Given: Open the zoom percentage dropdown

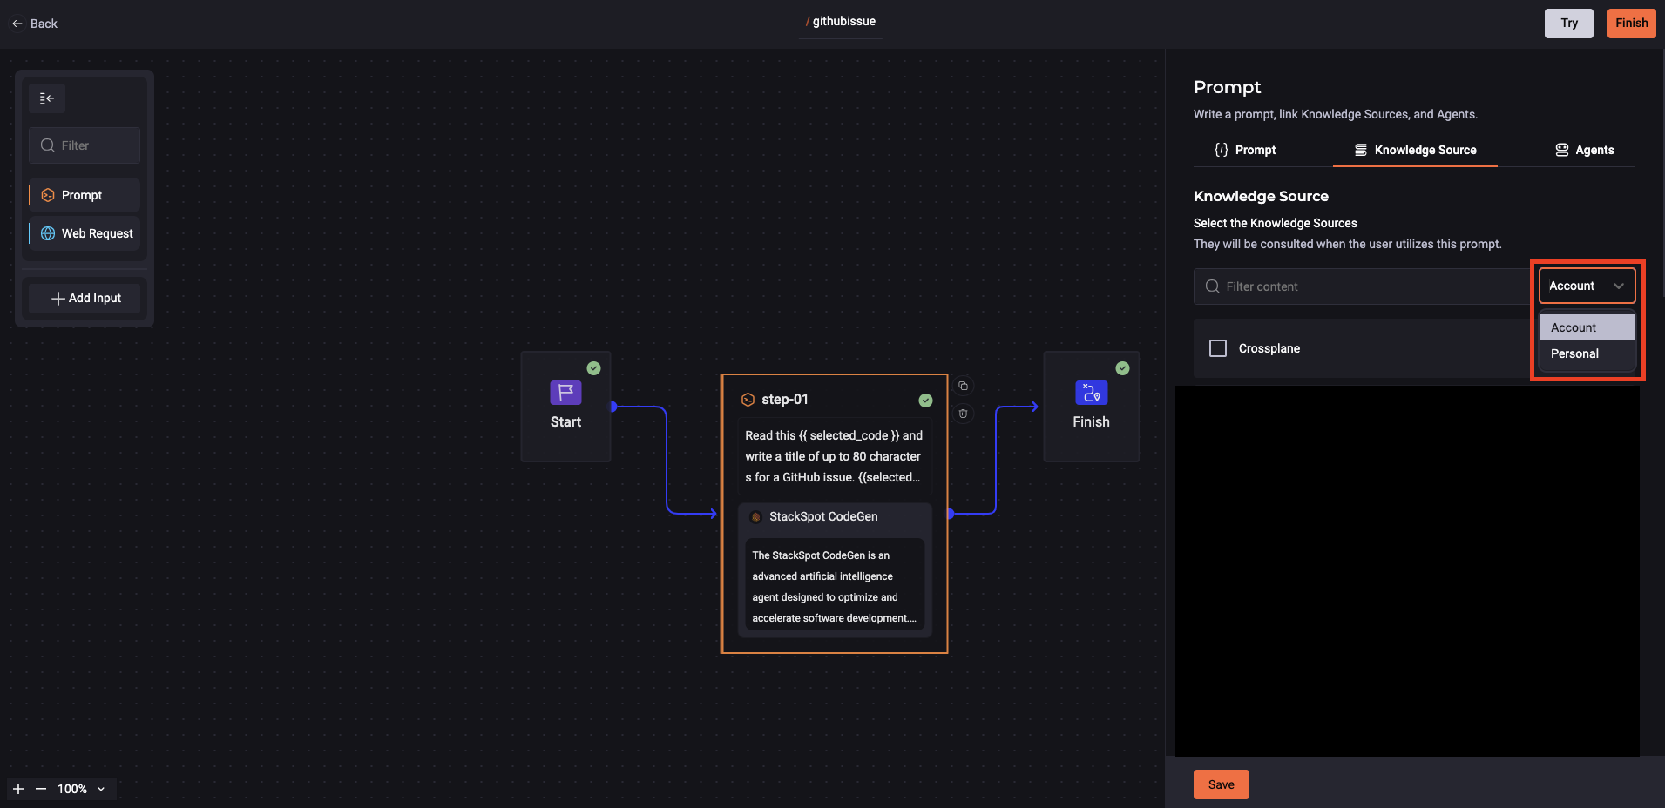Looking at the screenshot, I should click(x=100, y=788).
